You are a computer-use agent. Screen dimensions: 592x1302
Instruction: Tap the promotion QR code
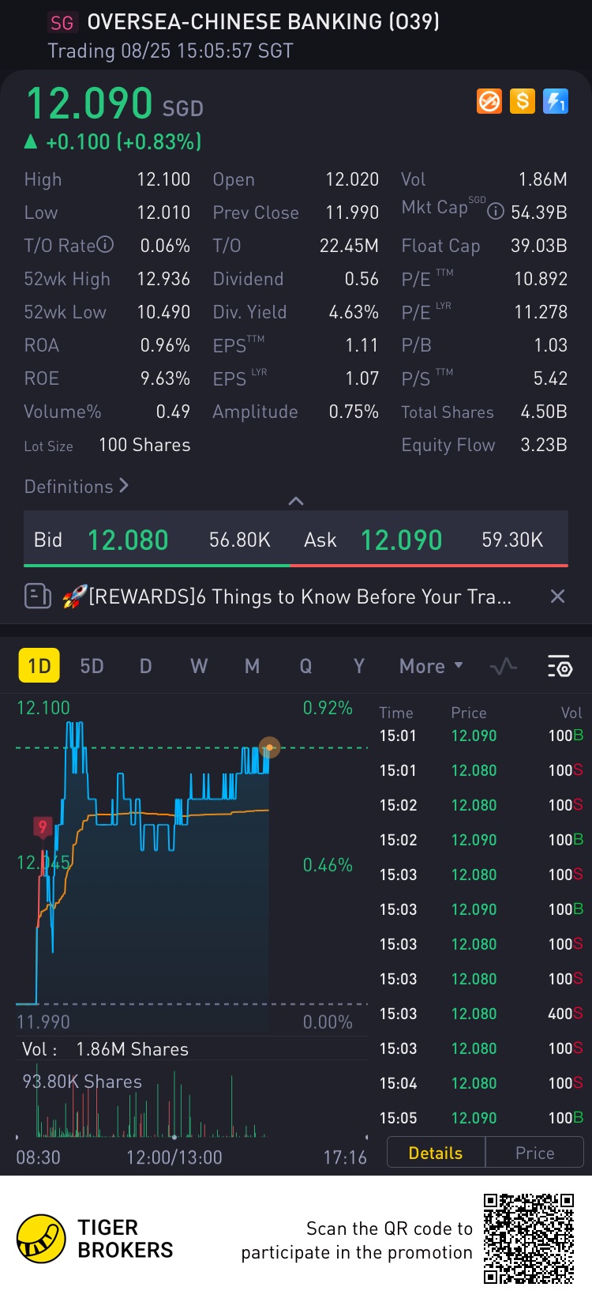529,1239
